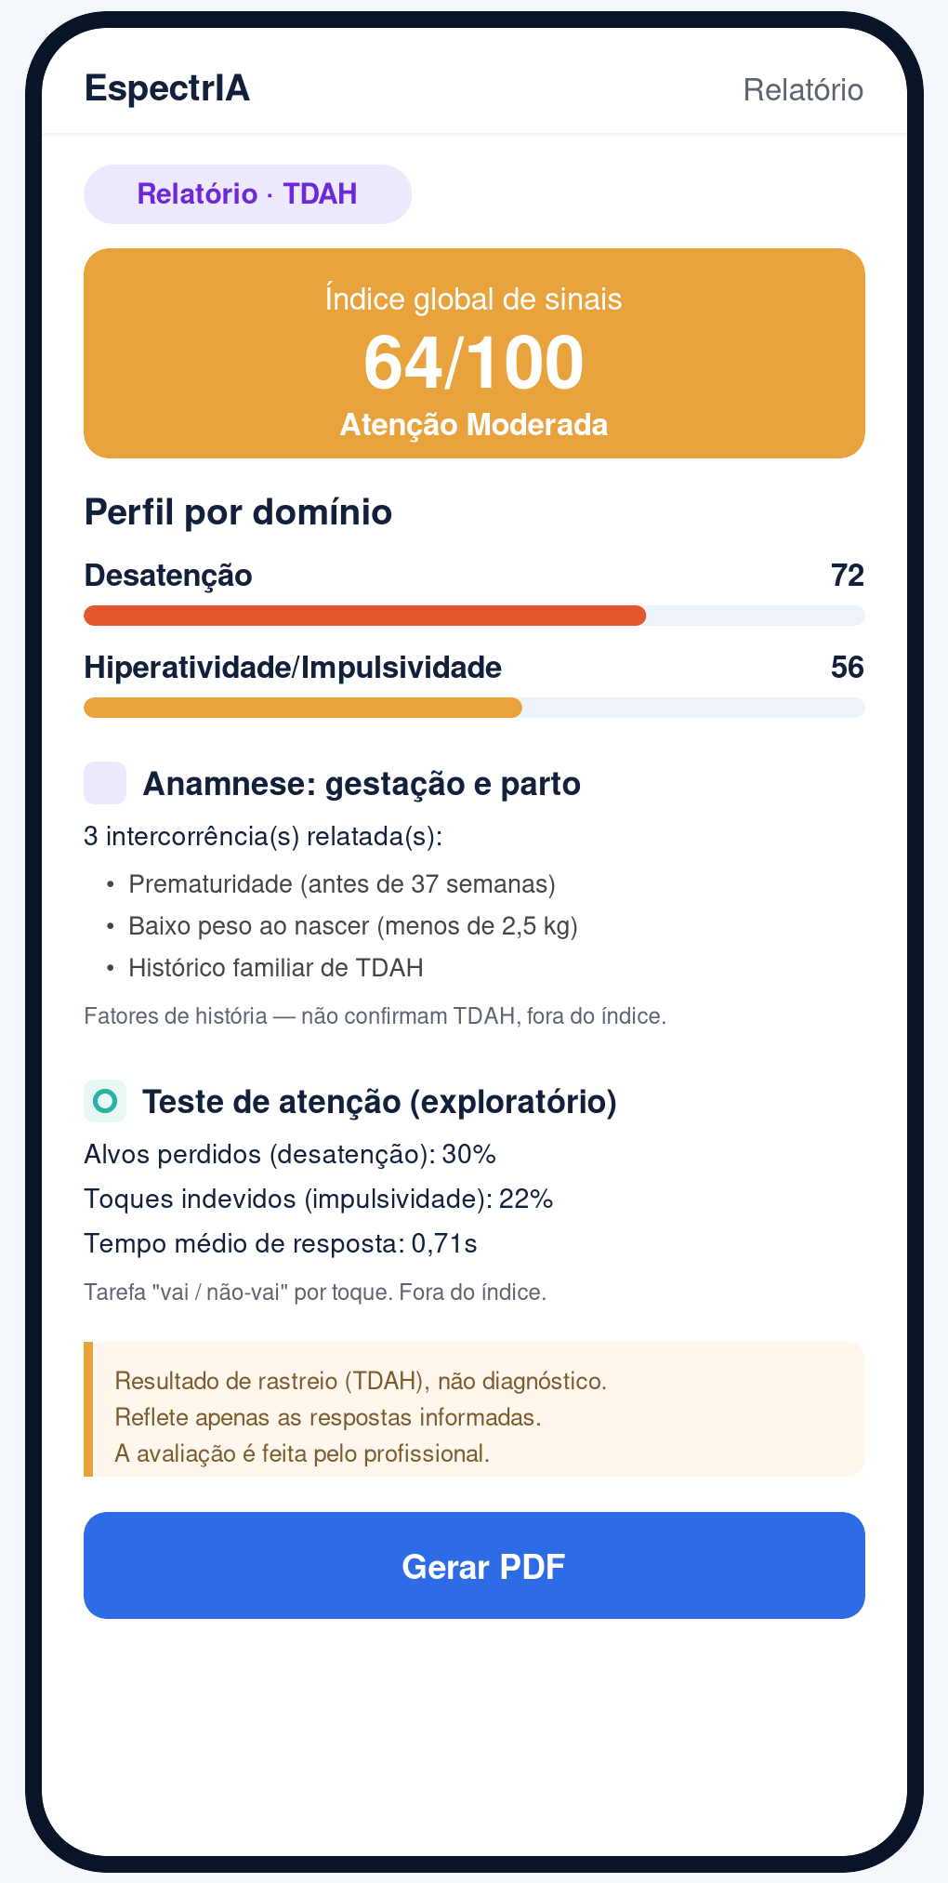The image size is (948, 1883).
Task: Click the Hiperatividade/Impulsividade orange progress bar
Action: (x=303, y=708)
